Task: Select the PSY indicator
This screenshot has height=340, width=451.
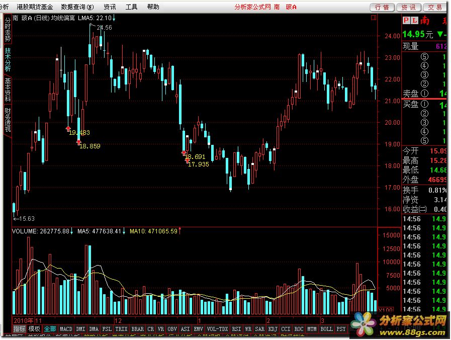Action: click(341, 329)
